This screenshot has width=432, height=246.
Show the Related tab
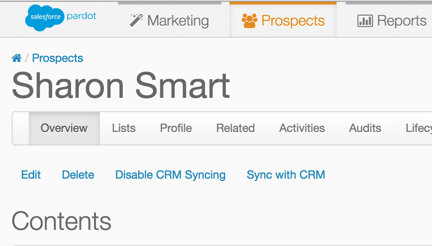[235, 128]
